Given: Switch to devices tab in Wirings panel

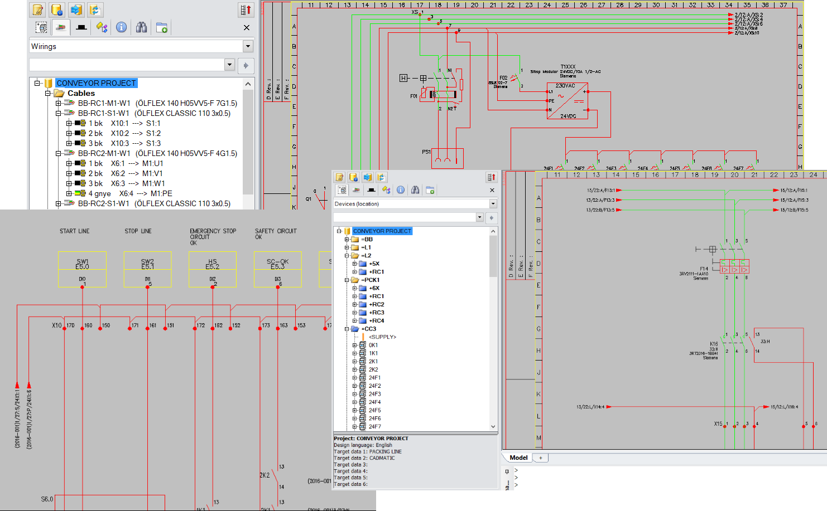Looking at the screenshot, I should point(41,27).
